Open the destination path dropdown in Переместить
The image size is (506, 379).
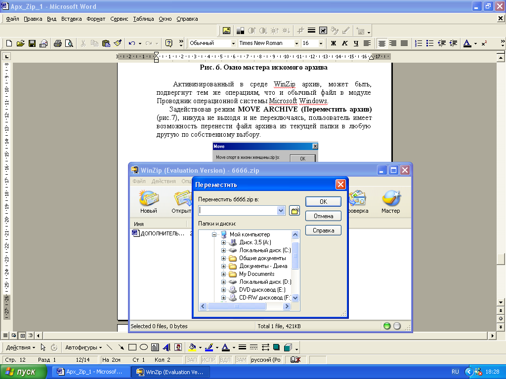click(x=281, y=211)
